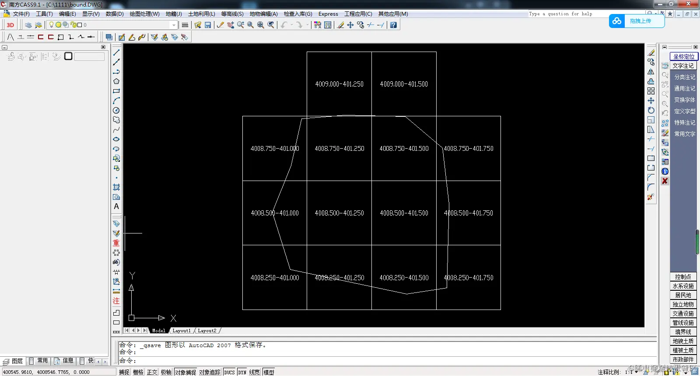Click the red X delete icon
The width and height of the screenshot is (700, 376).
(x=665, y=181)
